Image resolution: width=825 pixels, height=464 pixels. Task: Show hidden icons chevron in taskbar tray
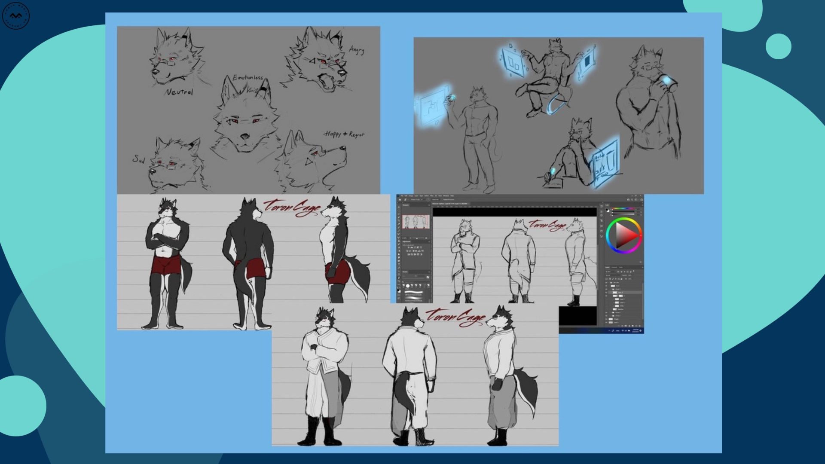(609, 331)
